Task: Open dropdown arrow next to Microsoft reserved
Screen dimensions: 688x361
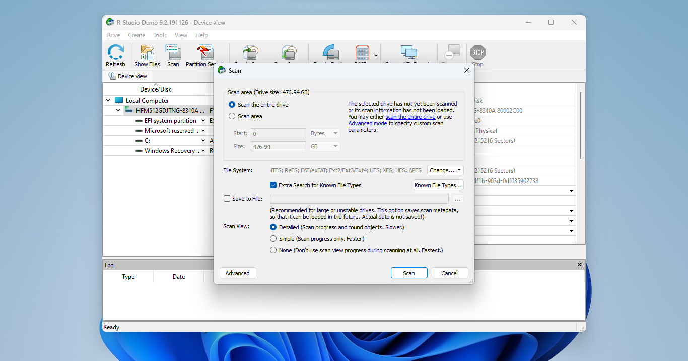Action: point(203,131)
